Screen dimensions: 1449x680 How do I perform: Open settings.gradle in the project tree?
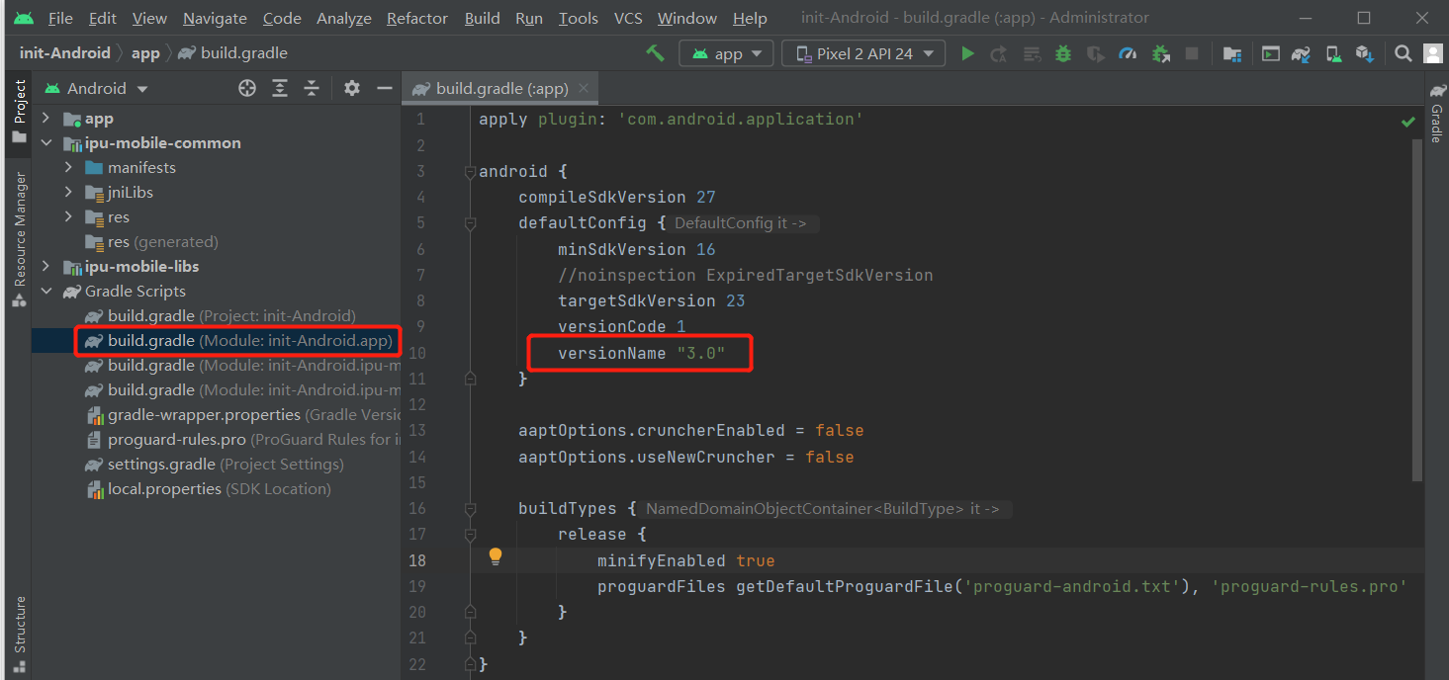pyautogui.click(x=161, y=465)
